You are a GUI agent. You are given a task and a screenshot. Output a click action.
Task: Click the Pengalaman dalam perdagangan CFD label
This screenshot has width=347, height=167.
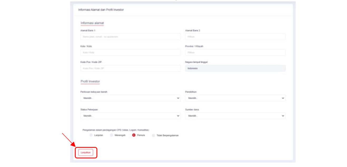click(x=116, y=130)
